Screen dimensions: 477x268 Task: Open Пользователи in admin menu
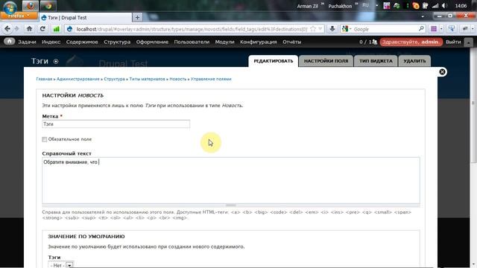[192, 42]
